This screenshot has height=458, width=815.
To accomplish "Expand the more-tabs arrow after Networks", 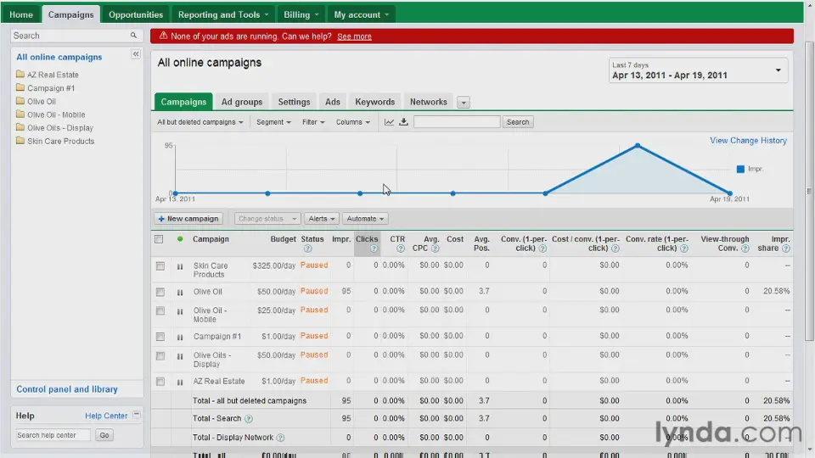I will (x=464, y=103).
